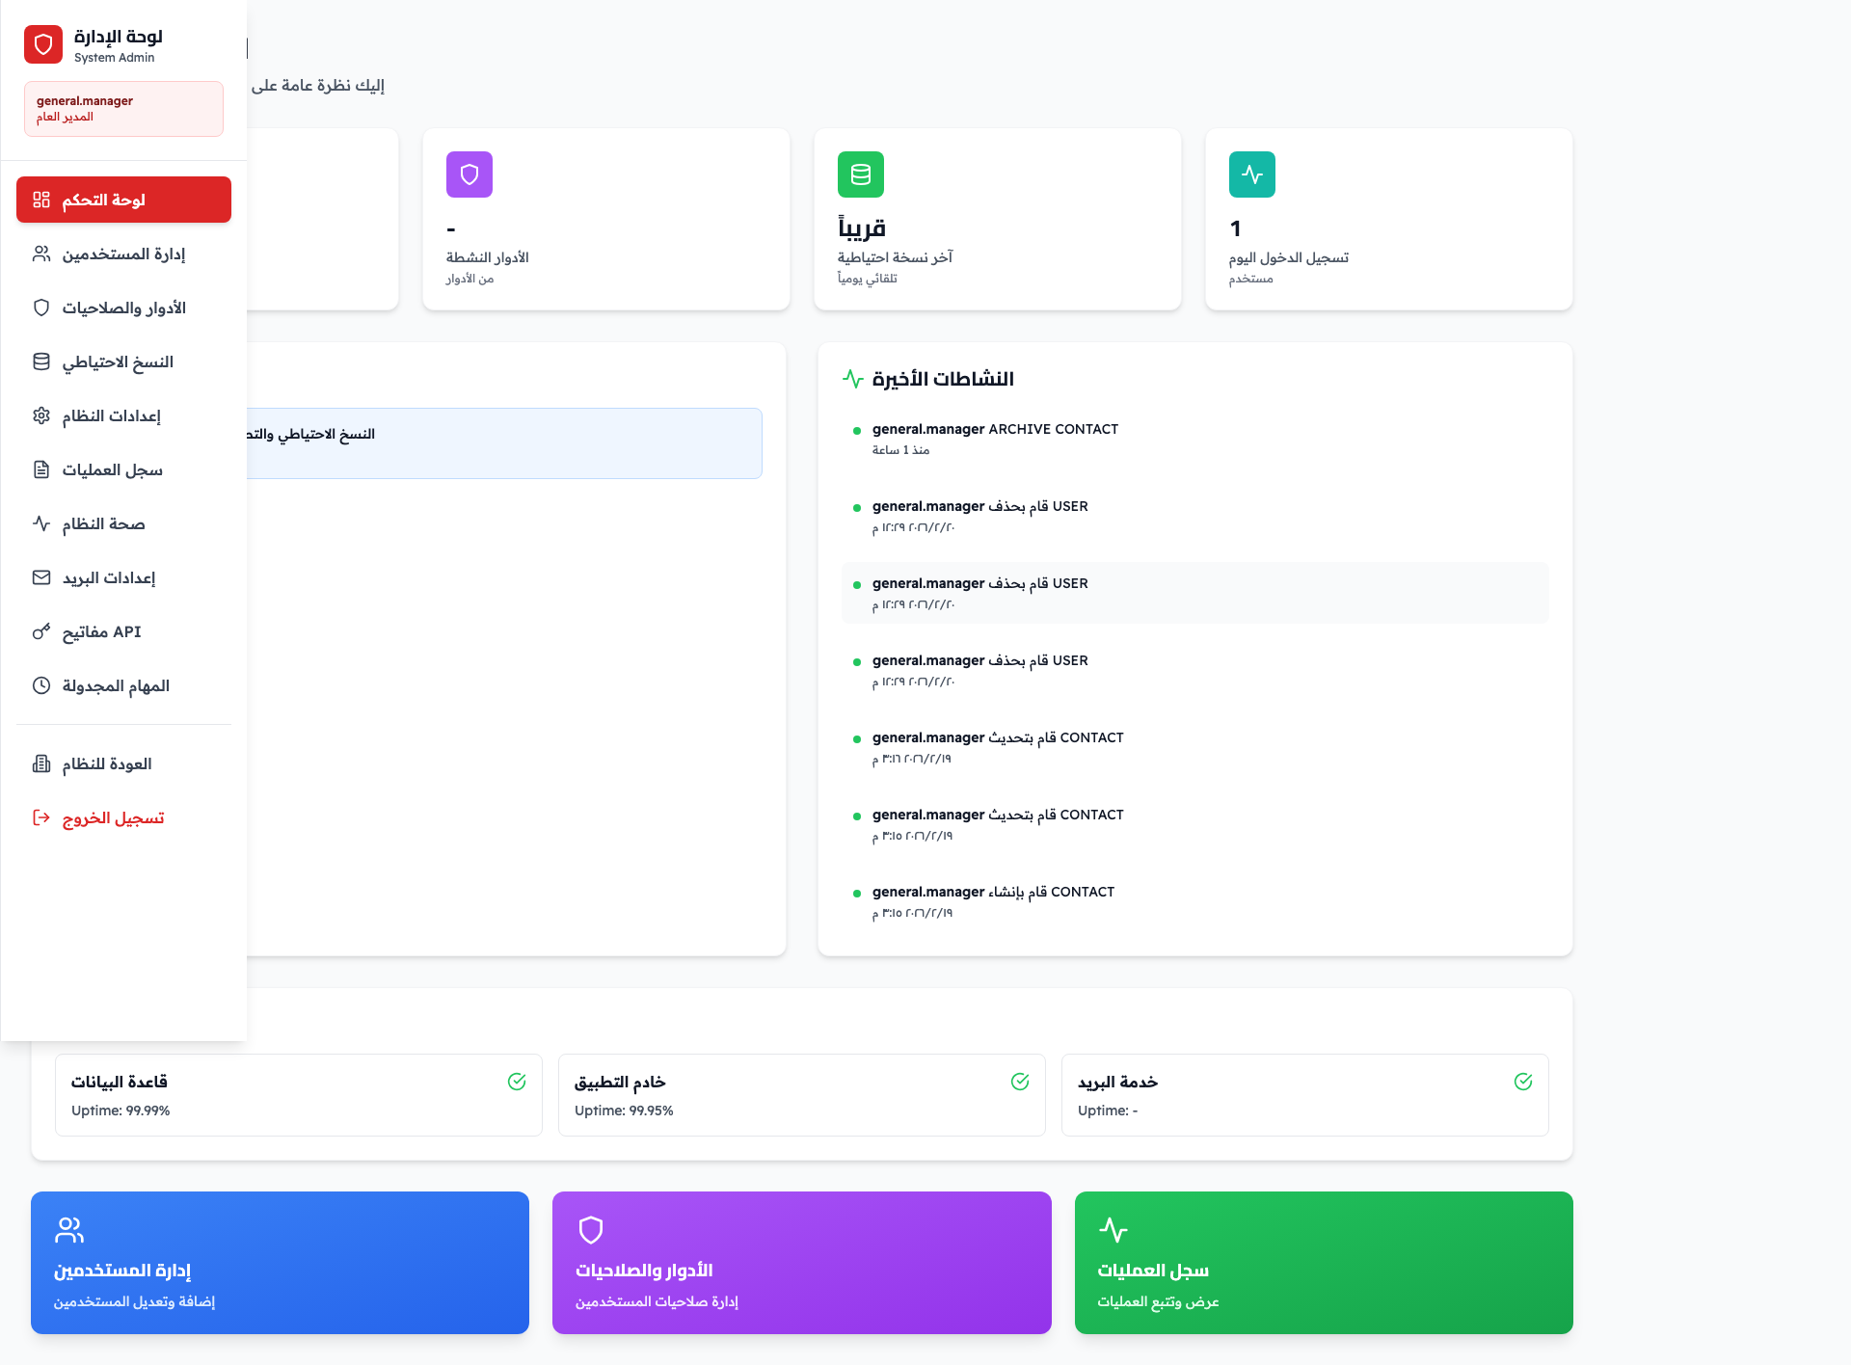Click the general.manager user profile box
Image resolution: width=1851 pixels, height=1365 pixels.
123,109
